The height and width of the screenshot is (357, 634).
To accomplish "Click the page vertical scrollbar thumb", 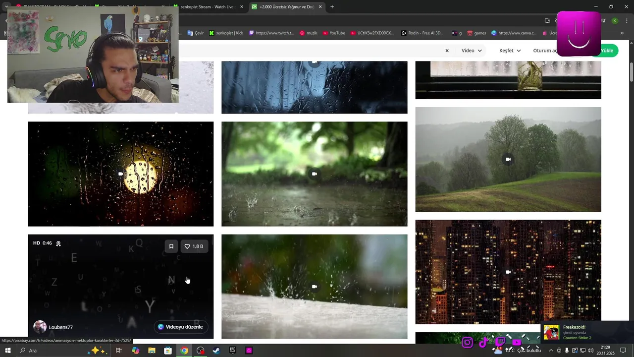I will [x=631, y=72].
